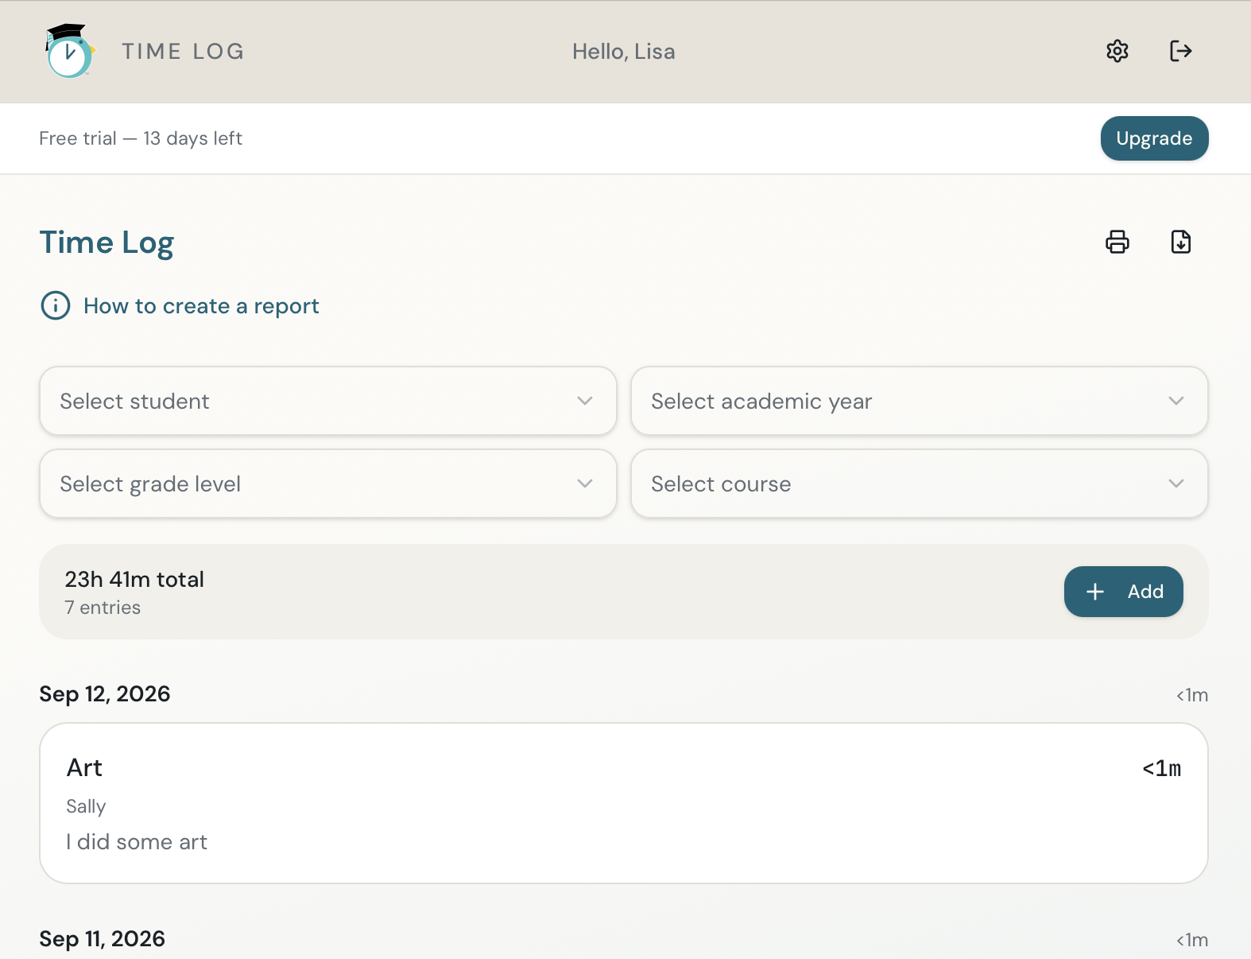The height and width of the screenshot is (959, 1251).
Task: Download the time log file
Action: tap(1181, 242)
